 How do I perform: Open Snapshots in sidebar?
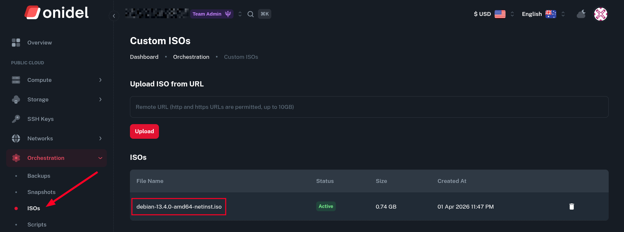(41, 192)
